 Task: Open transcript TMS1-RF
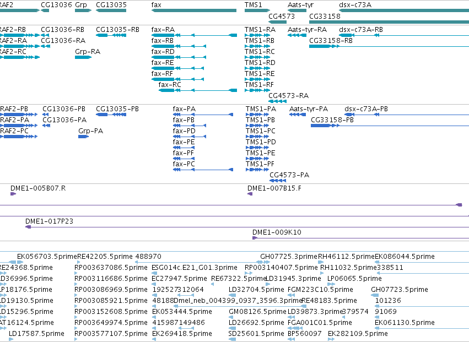point(259,85)
